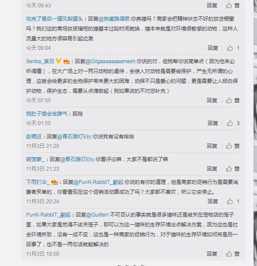Image resolution: width=257 pixels, height=266 pixels.
Task: Open the @Gilgaaaaaaaamesh mention
Action: (110, 61)
